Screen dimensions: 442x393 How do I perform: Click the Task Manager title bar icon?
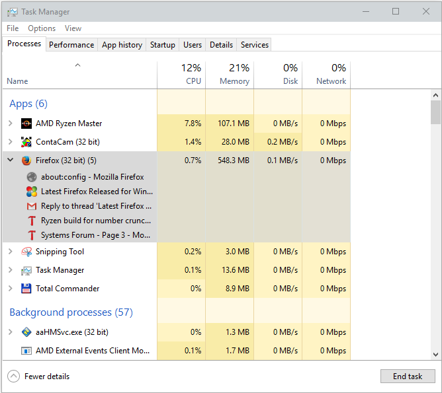13,12
